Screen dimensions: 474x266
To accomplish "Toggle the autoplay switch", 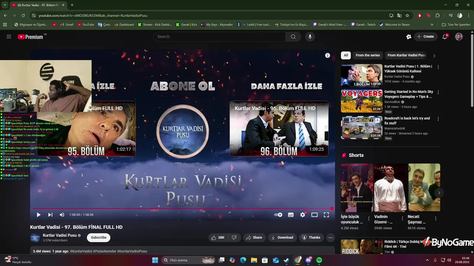I will 278,215.
